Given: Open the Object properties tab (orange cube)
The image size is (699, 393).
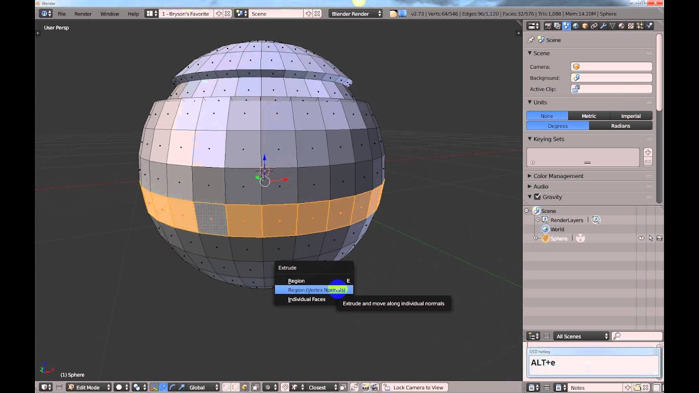Looking at the screenshot, I should click(585, 26).
